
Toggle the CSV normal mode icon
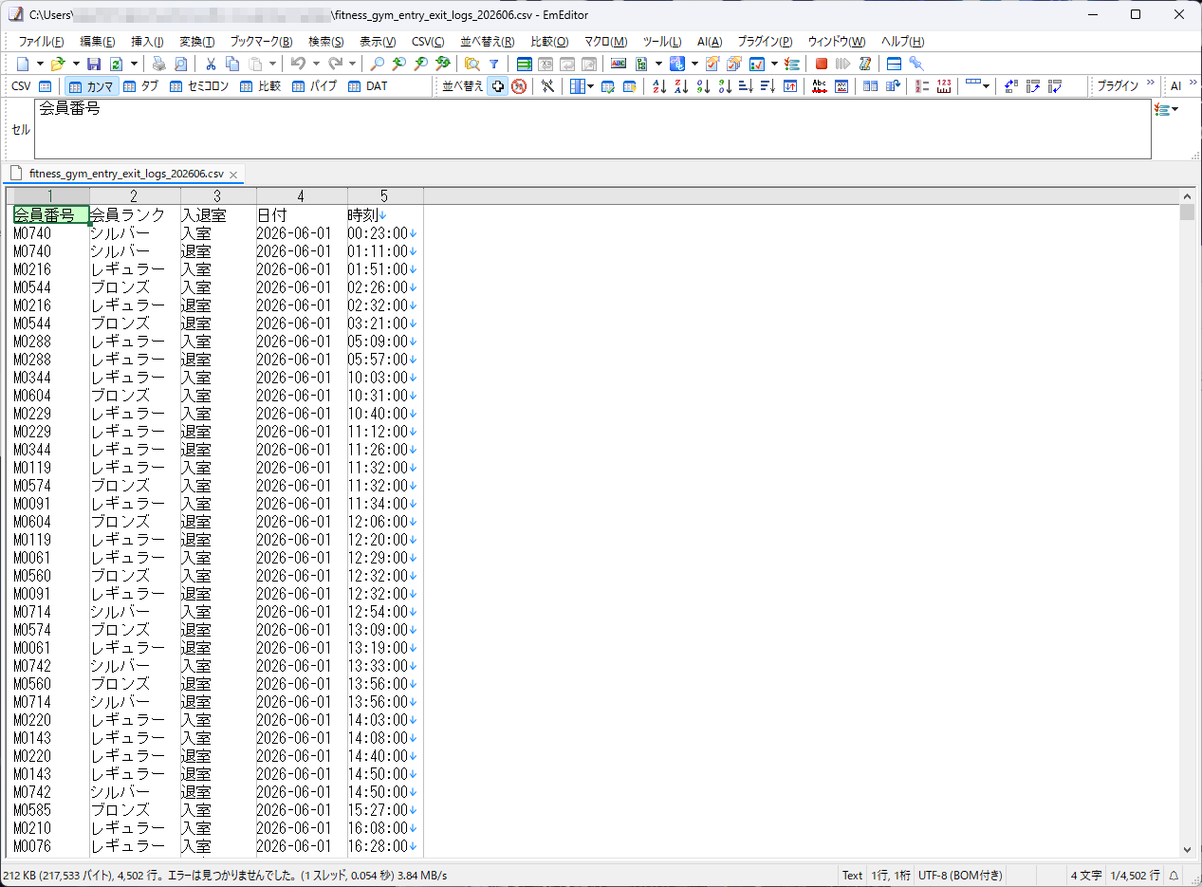45,86
